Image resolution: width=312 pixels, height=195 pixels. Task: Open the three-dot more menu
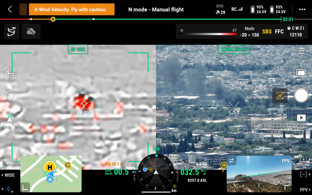tap(302, 9)
